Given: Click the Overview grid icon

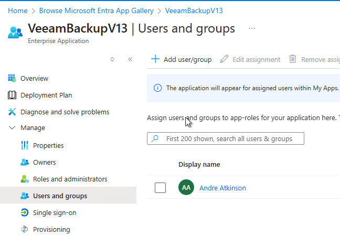Looking at the screenshot, I should pyautogui.click(x=12, y=78).
